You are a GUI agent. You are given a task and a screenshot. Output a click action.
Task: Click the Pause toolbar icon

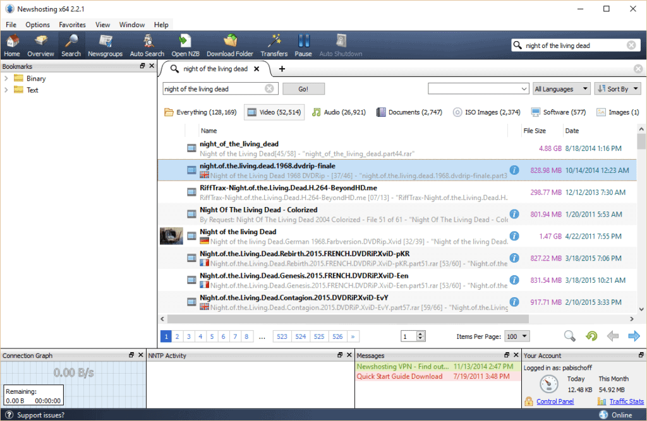click(303, 45)
